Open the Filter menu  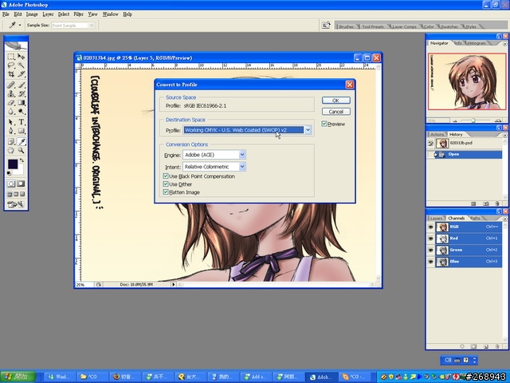point(78,14)
